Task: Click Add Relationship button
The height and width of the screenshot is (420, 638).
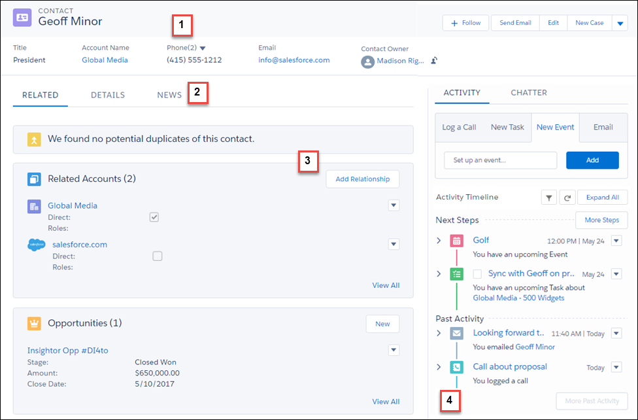Action: pyautogui.click(x=363, y=179)
